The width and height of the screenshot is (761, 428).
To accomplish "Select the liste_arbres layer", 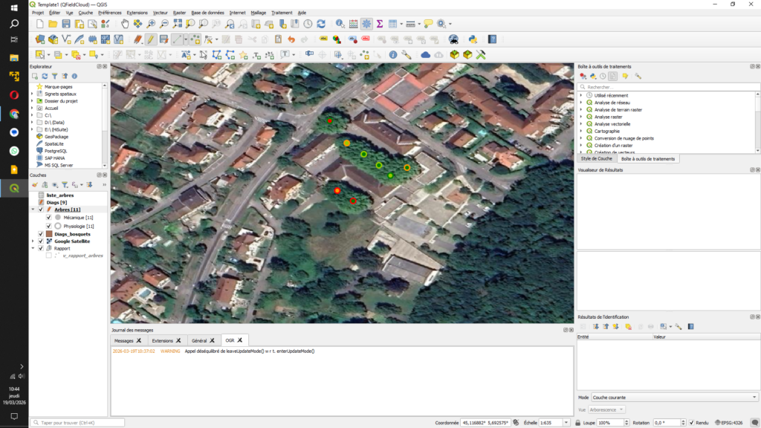I will [60, 195].
